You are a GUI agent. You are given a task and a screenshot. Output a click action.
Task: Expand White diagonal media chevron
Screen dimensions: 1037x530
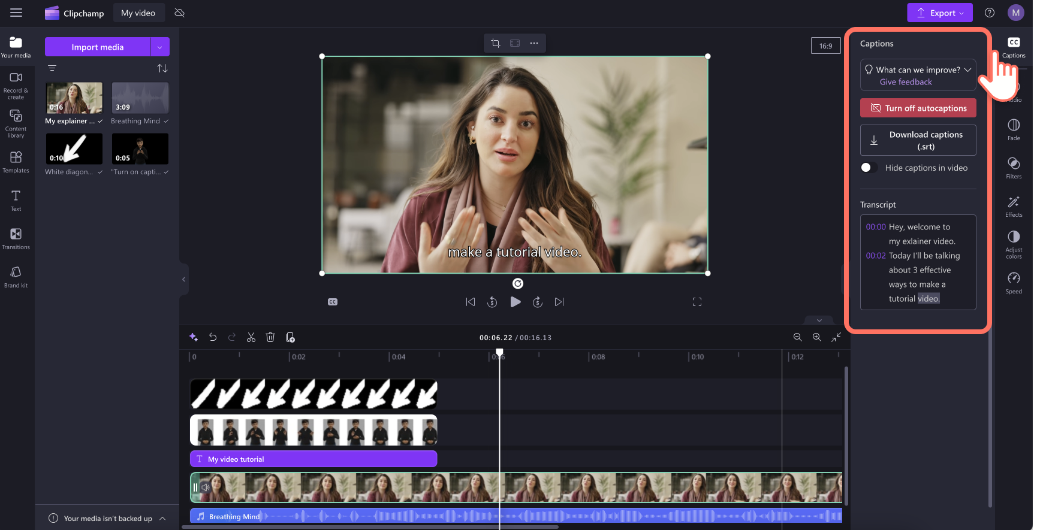click(x=100, y=172)
